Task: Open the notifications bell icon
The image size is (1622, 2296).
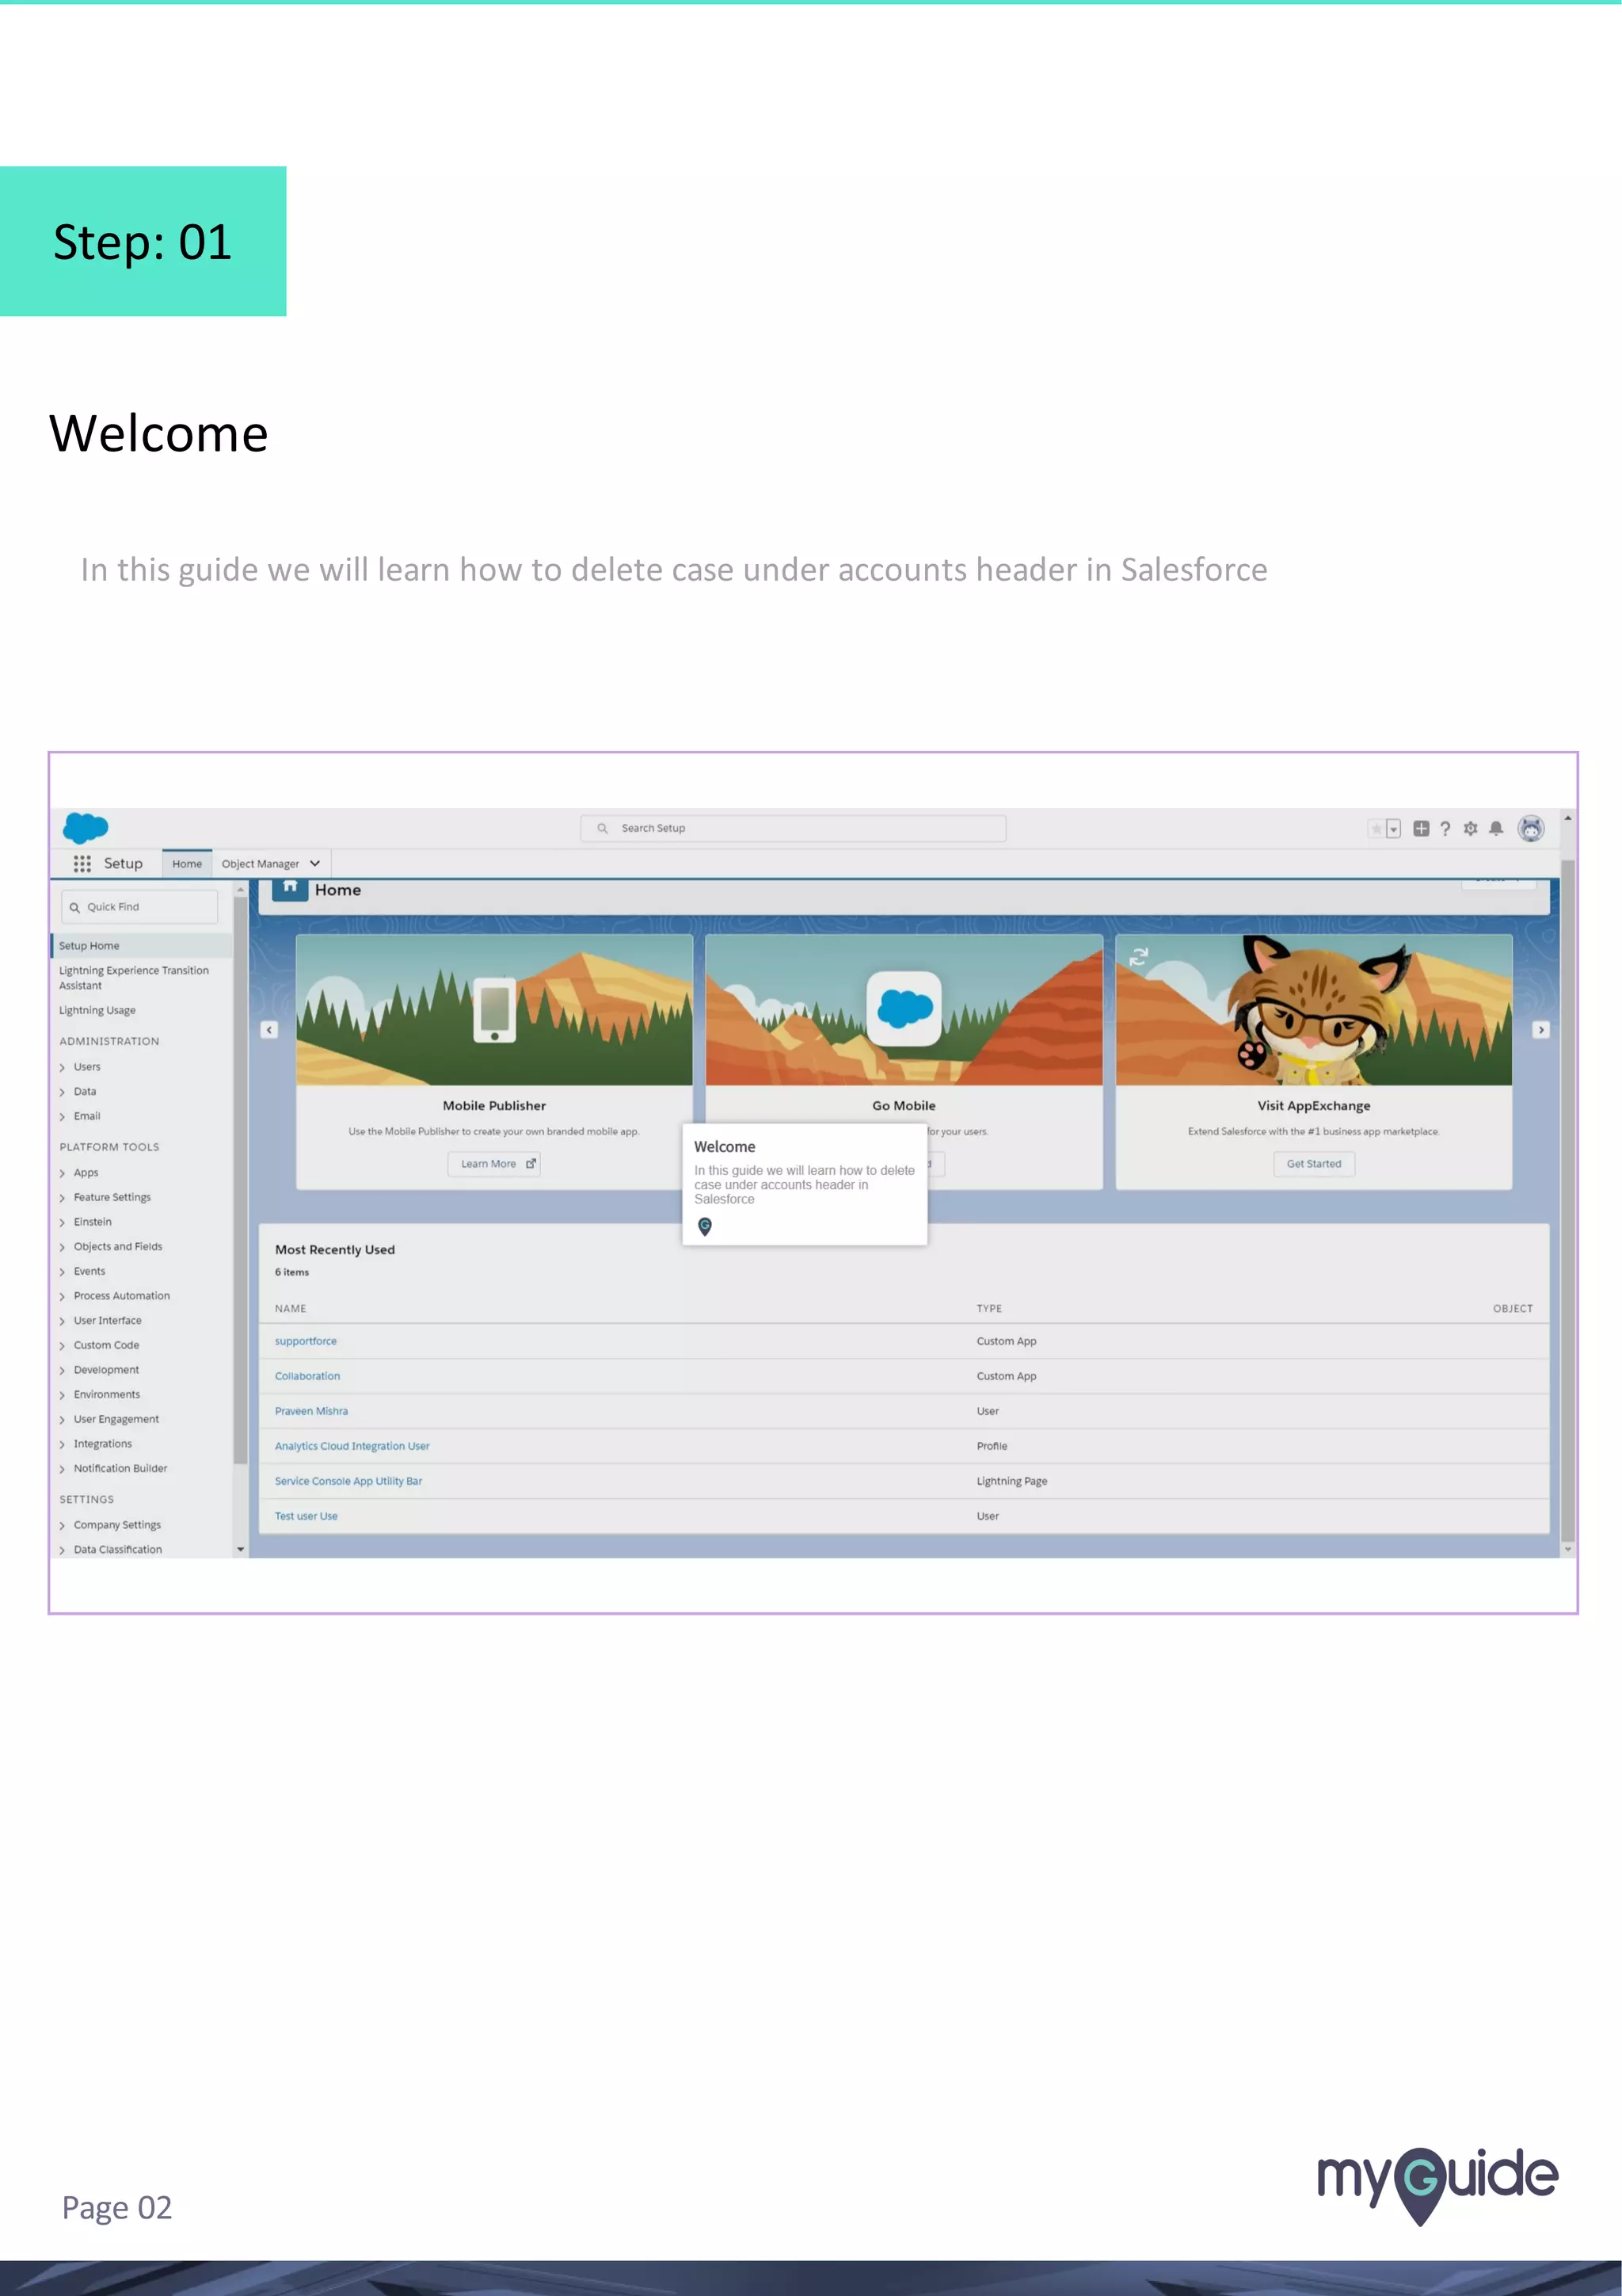Action: (1496, 828)
